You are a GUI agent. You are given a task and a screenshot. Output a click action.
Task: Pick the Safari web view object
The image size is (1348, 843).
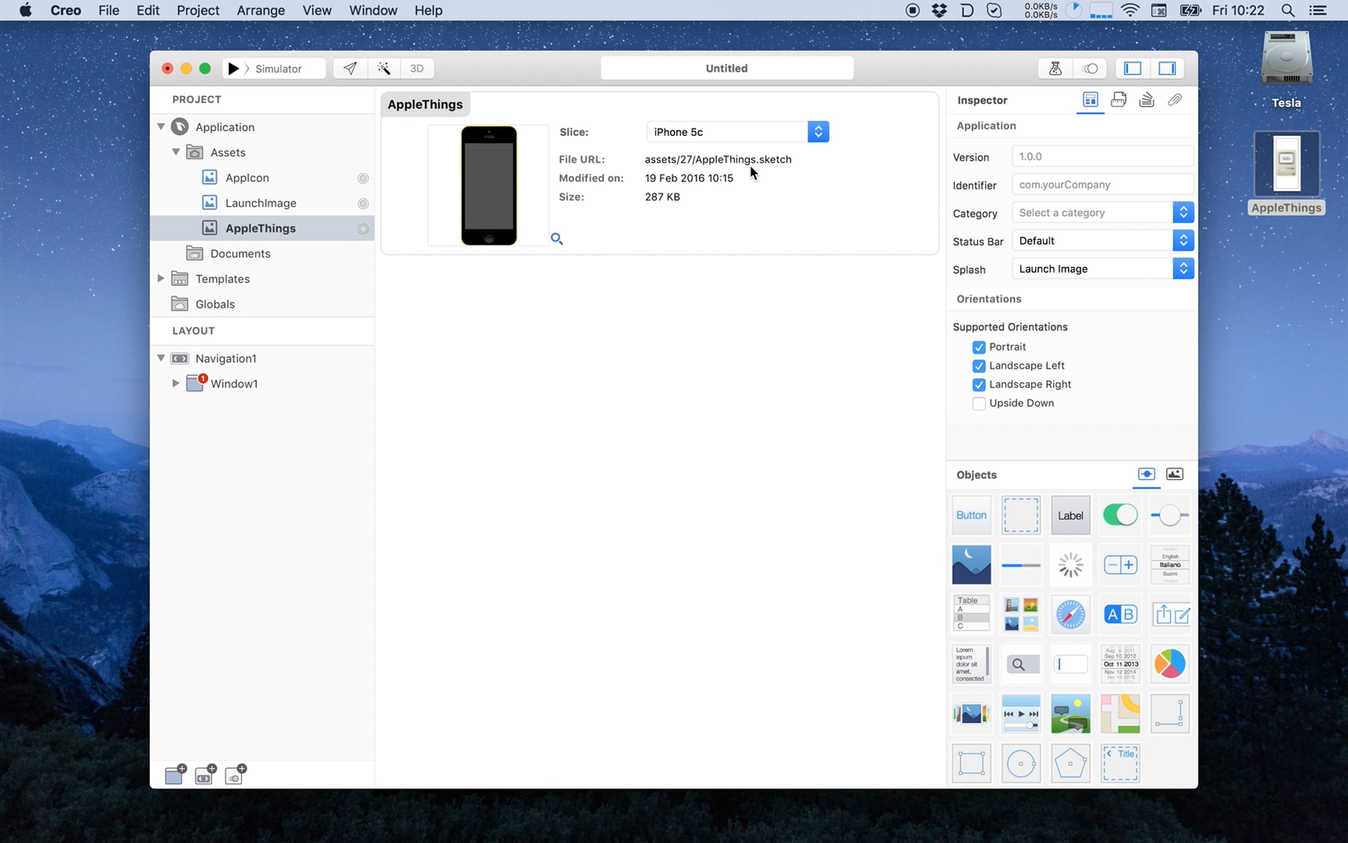pos(1070,614)
